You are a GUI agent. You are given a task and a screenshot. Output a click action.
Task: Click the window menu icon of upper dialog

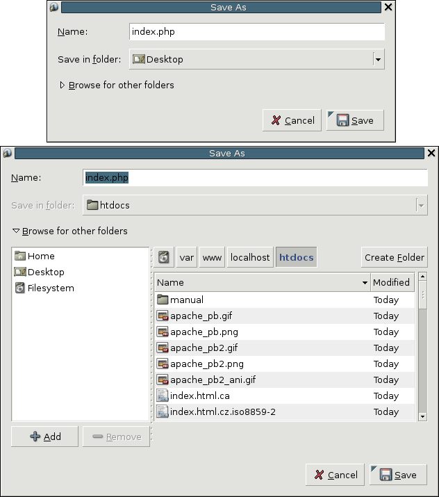coord(54,7)
